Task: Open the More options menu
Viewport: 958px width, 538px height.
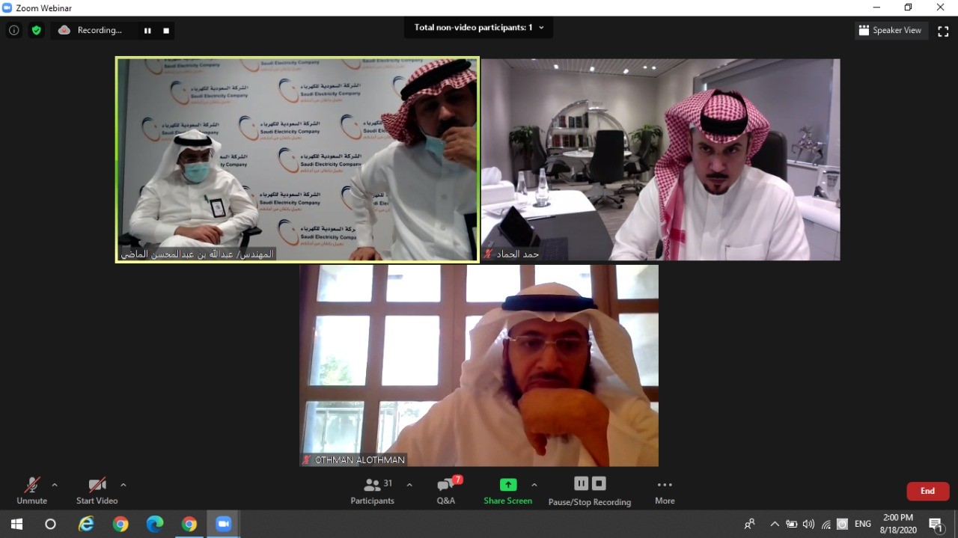Action: click(665, 492)
